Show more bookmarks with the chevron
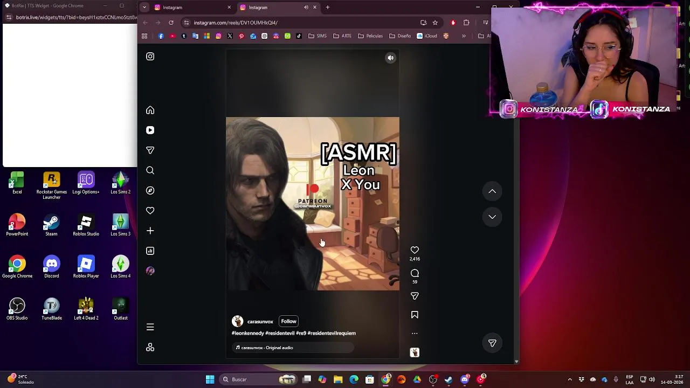Screen dimensions: 690x388 pyautogui.click(x=464, y=36)
